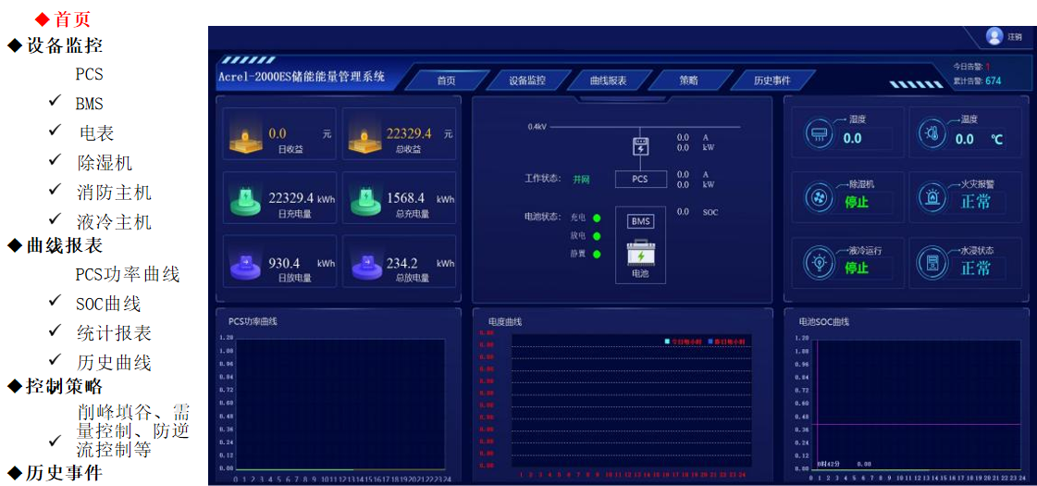Click the red 首页 heading in the outline
Viewport: 1037px width, 486px height.
(72, 19)
